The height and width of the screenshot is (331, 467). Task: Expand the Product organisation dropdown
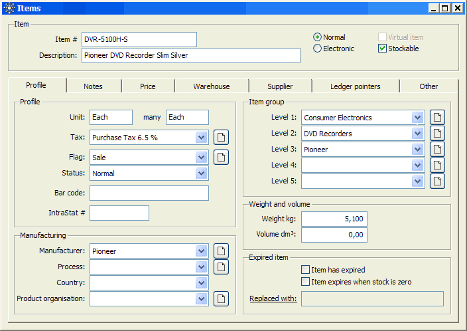point(202,299)
